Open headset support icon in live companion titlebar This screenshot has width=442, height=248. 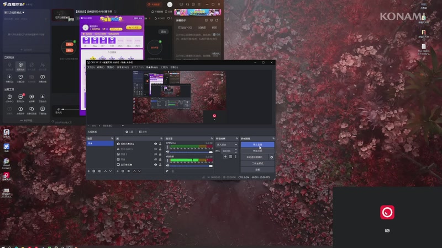[x=187, y=4]
